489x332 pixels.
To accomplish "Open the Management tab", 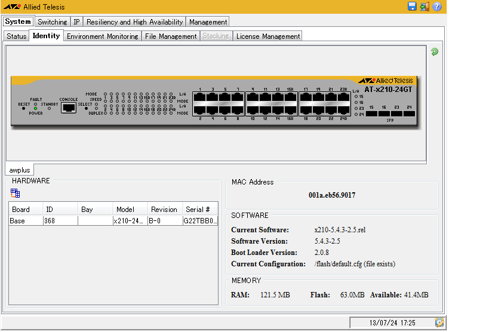I will [x=208, y=22].
